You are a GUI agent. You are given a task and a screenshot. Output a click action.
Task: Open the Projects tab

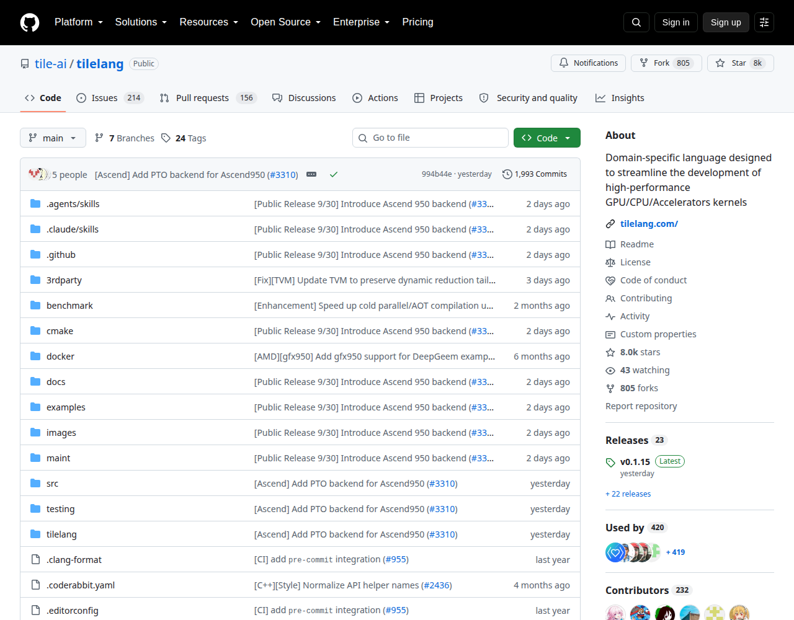pyautogui.click(x=439, y=98)
